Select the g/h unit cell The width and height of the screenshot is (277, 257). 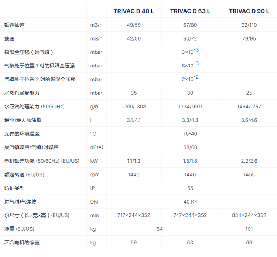tap(94, 107)
